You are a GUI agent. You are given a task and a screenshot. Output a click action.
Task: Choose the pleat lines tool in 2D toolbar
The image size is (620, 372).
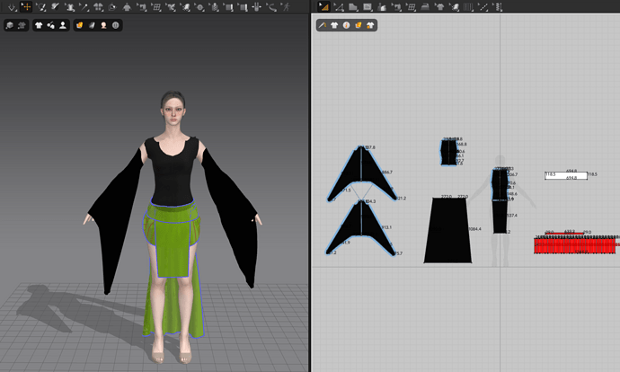tap(468, 6)
